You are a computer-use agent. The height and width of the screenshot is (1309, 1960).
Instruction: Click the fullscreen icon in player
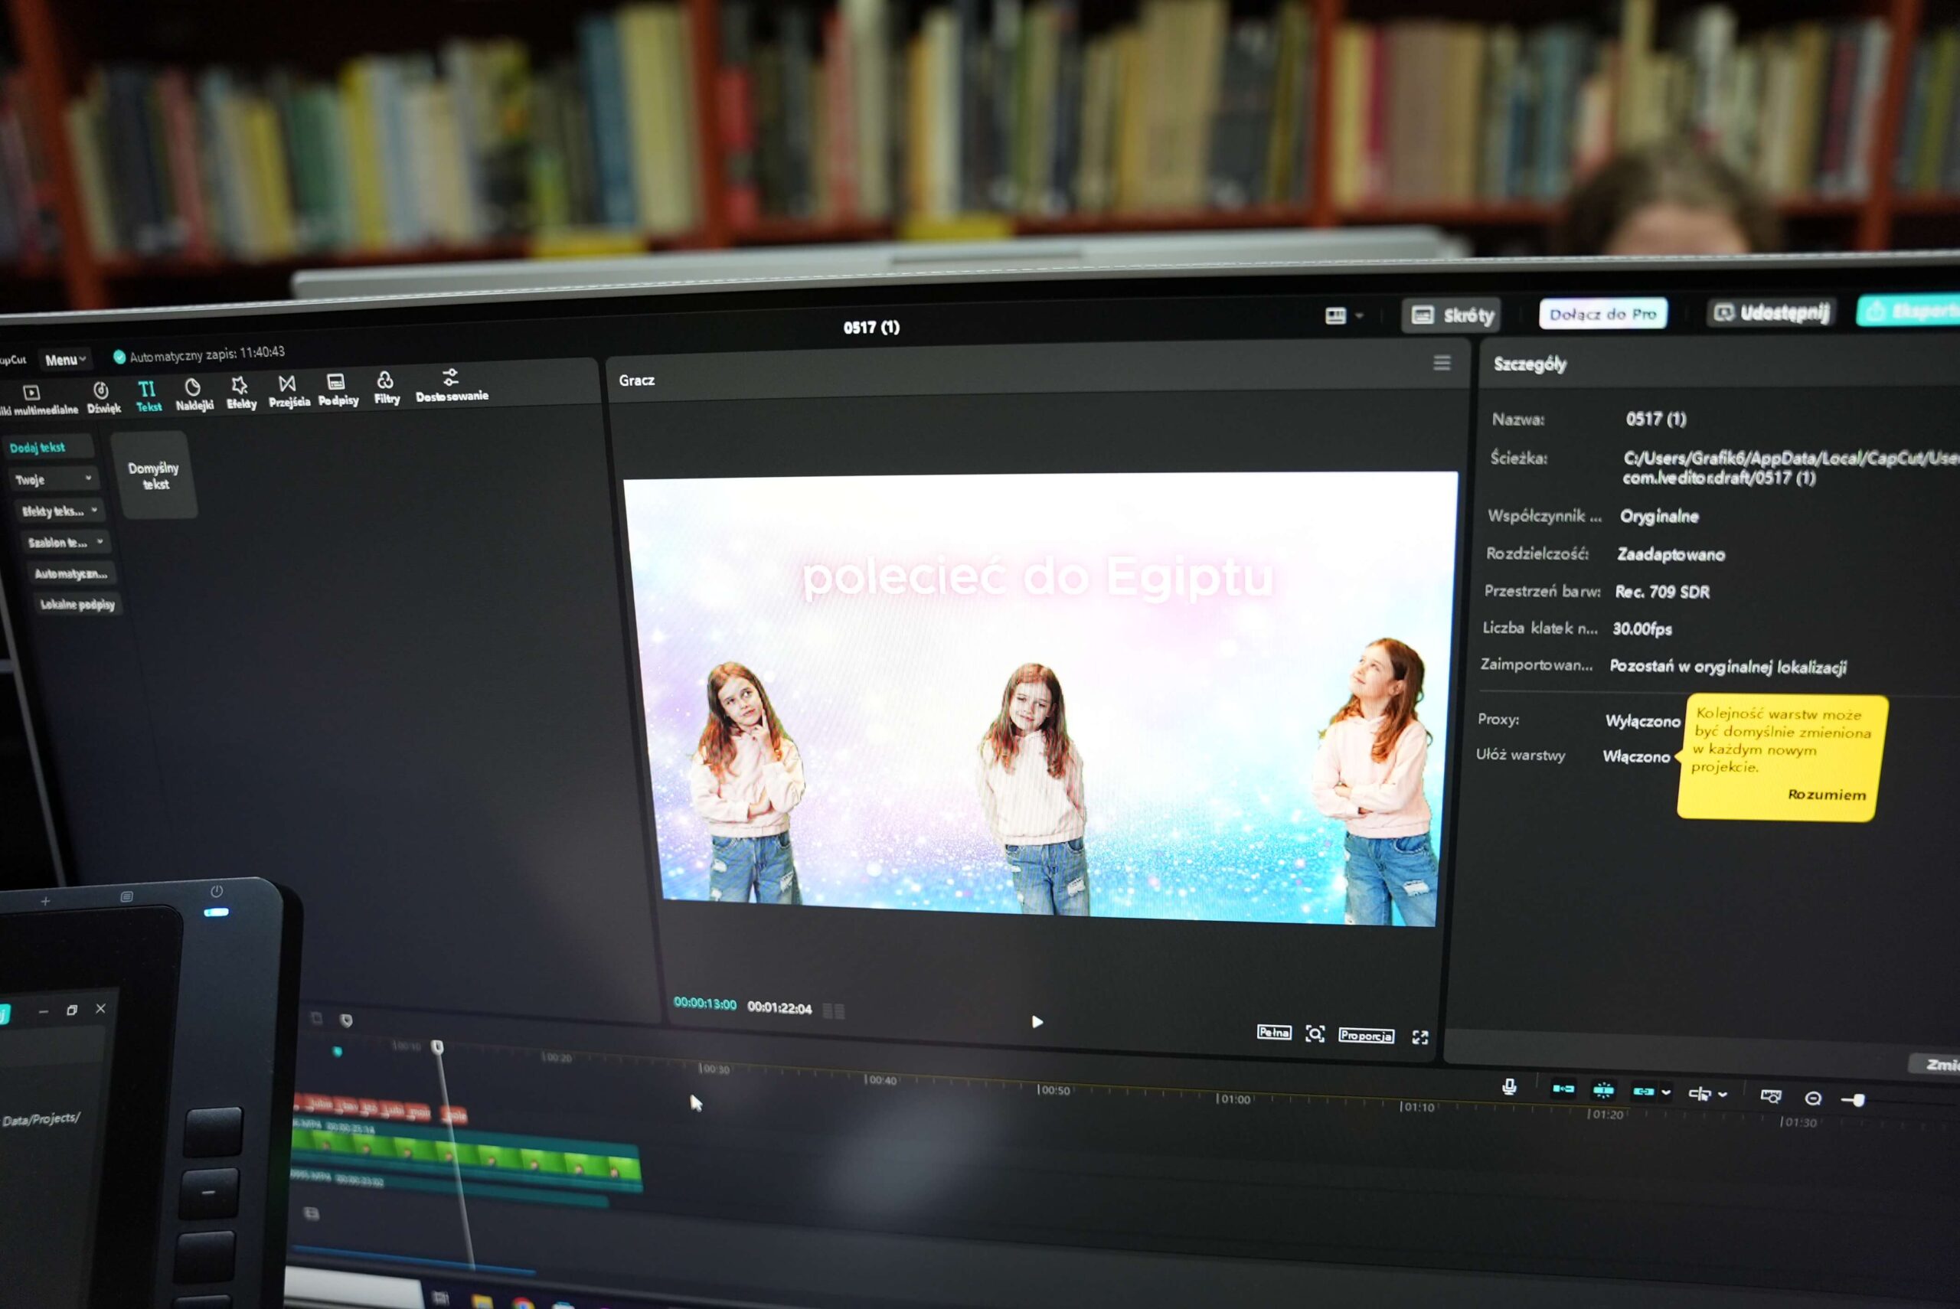[x=1419, y=1036]
